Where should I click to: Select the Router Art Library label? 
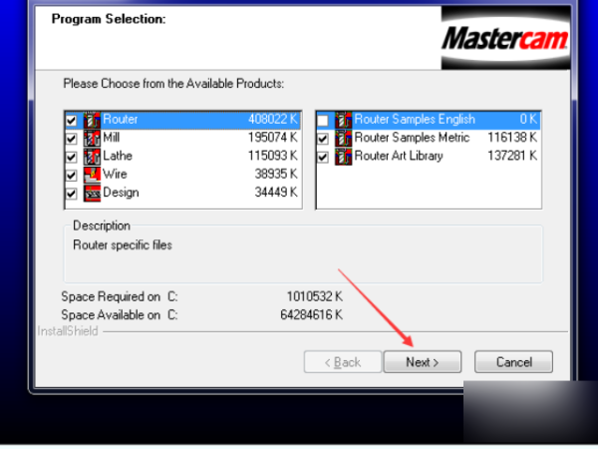[x=399, y=156]
